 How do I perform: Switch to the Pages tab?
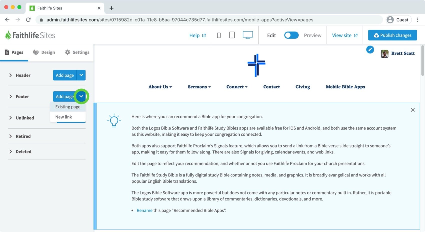(14, 52)
